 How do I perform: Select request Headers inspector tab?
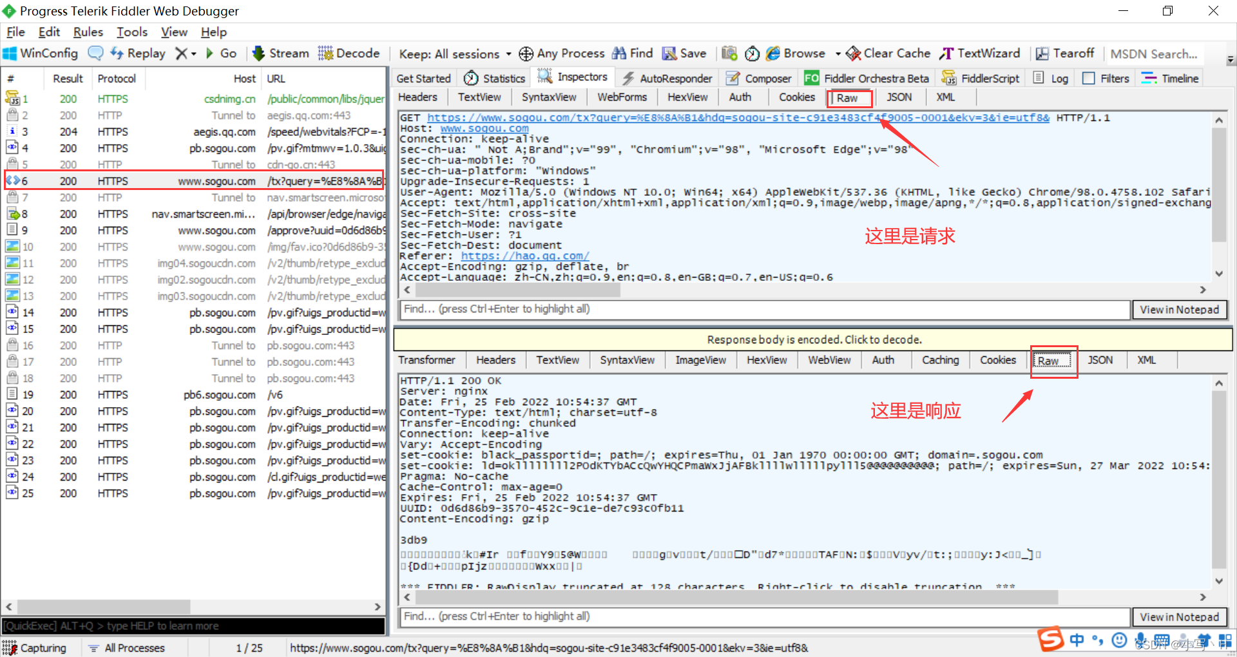pyautogui.click(x=417, y=97)
